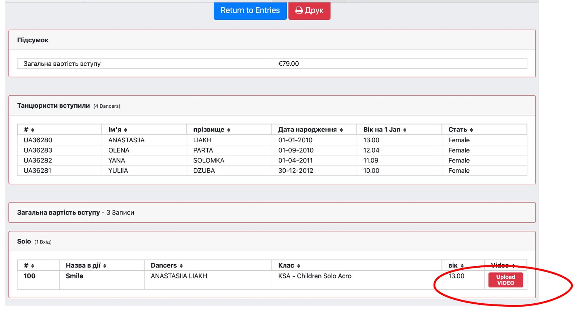Screen dimensions: 578x312
Task: Select dancer ID UA36283
Action: tap(38, 150)
